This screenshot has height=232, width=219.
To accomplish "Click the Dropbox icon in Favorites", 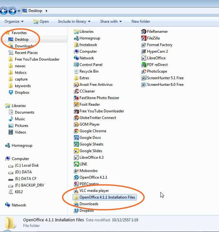I will (x=11, y=92).
